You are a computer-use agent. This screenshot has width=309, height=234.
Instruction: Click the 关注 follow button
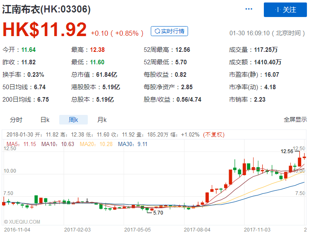(285, 10)
